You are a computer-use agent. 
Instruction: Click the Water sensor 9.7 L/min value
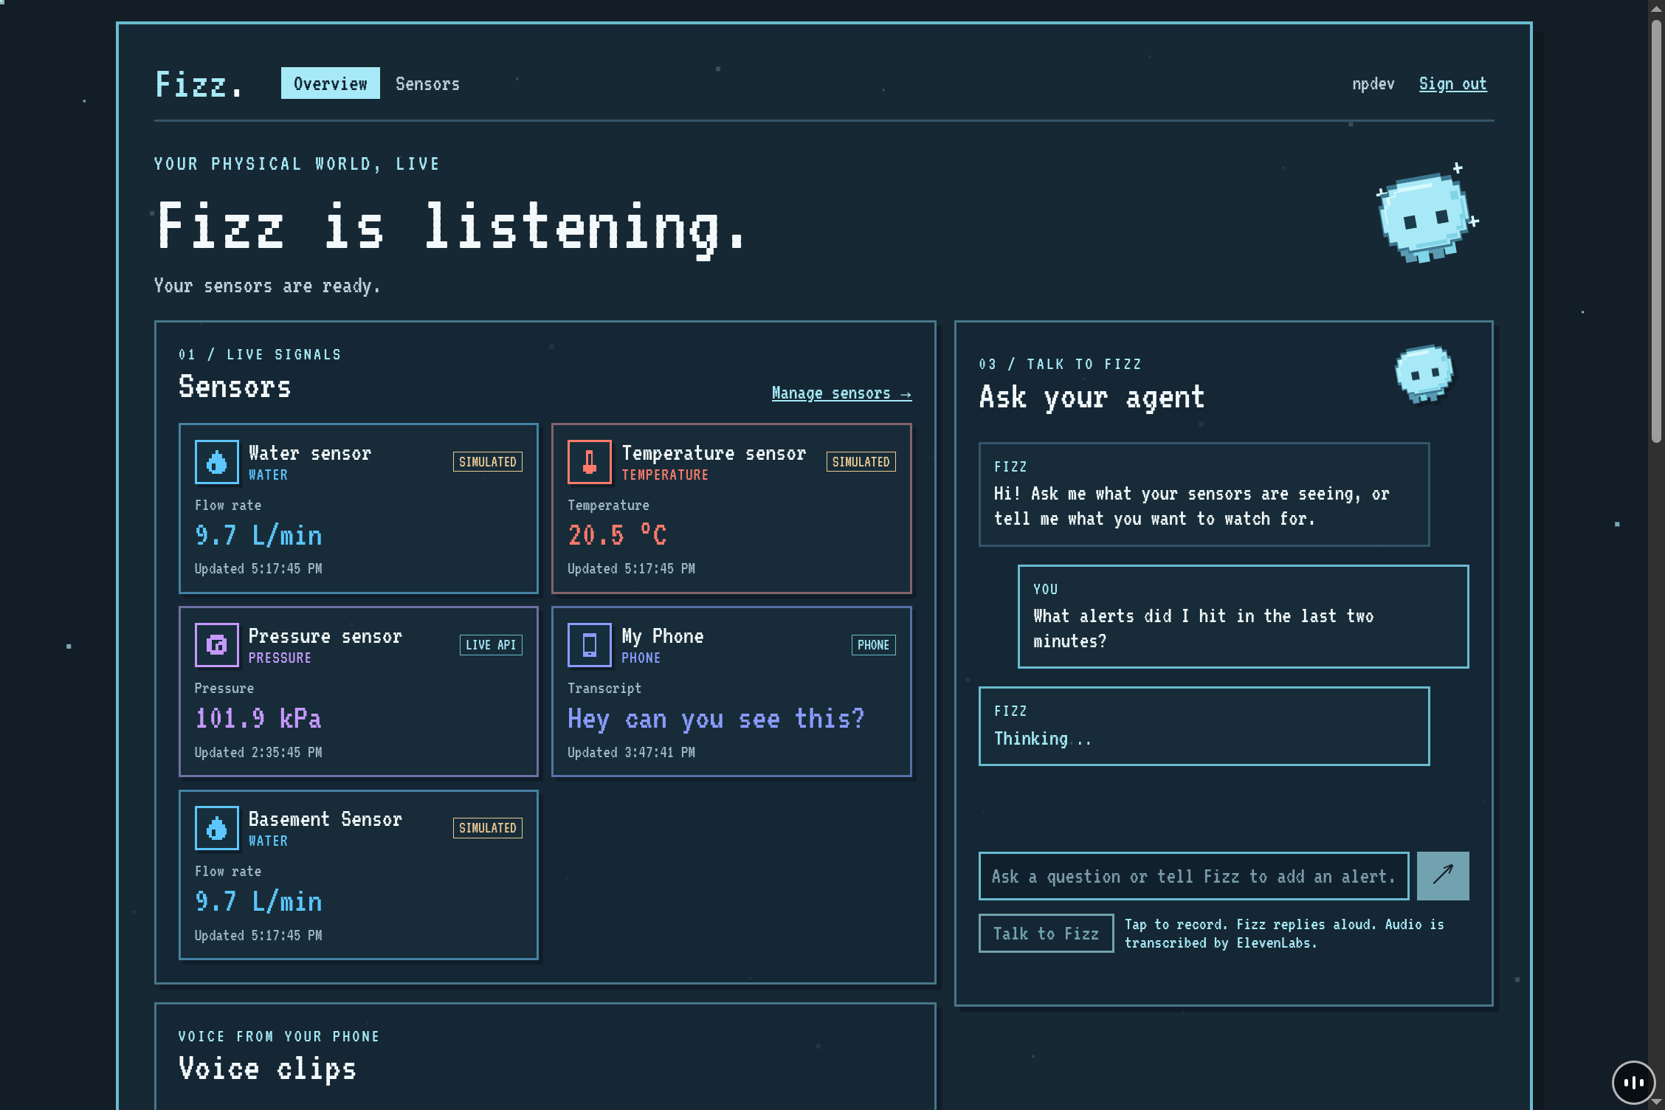258,535
